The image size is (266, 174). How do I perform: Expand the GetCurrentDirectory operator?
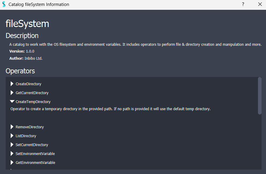point(12,93)
